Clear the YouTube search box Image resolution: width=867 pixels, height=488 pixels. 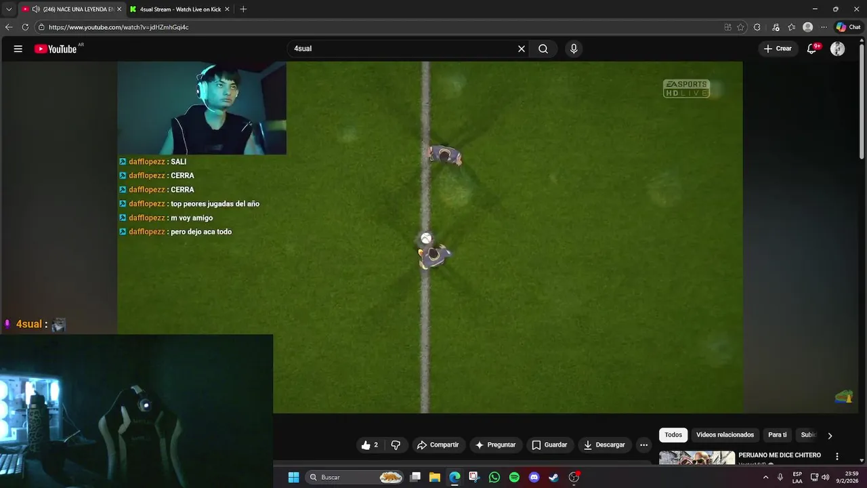(x=522, y=49)
